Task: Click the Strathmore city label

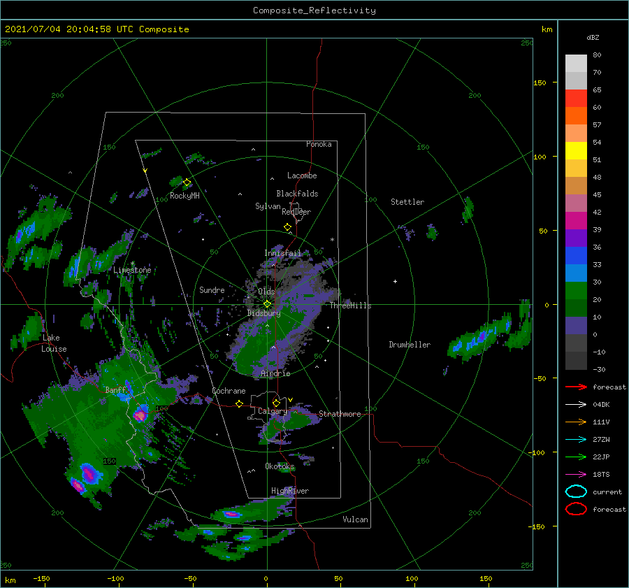Action: coord(340,414)
